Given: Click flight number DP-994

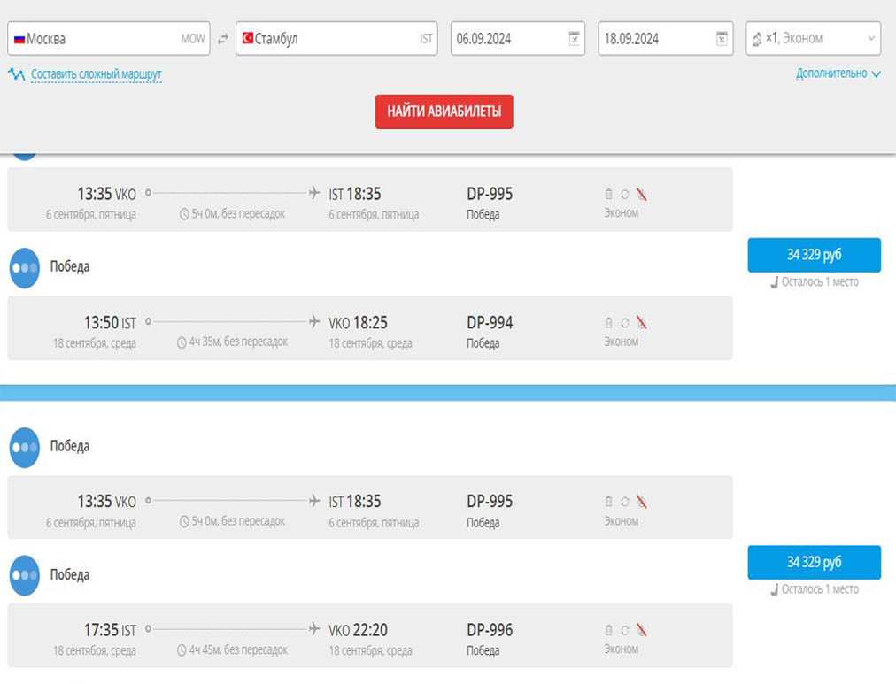Looking at the screenshot, I should (490, 323).
